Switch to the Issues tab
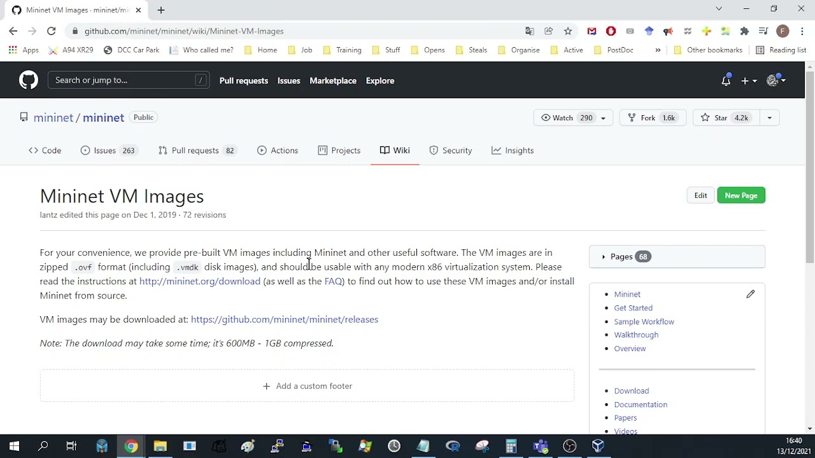Image resolution: width=815 pixels, height=458 pixels. tap(108, 150)
